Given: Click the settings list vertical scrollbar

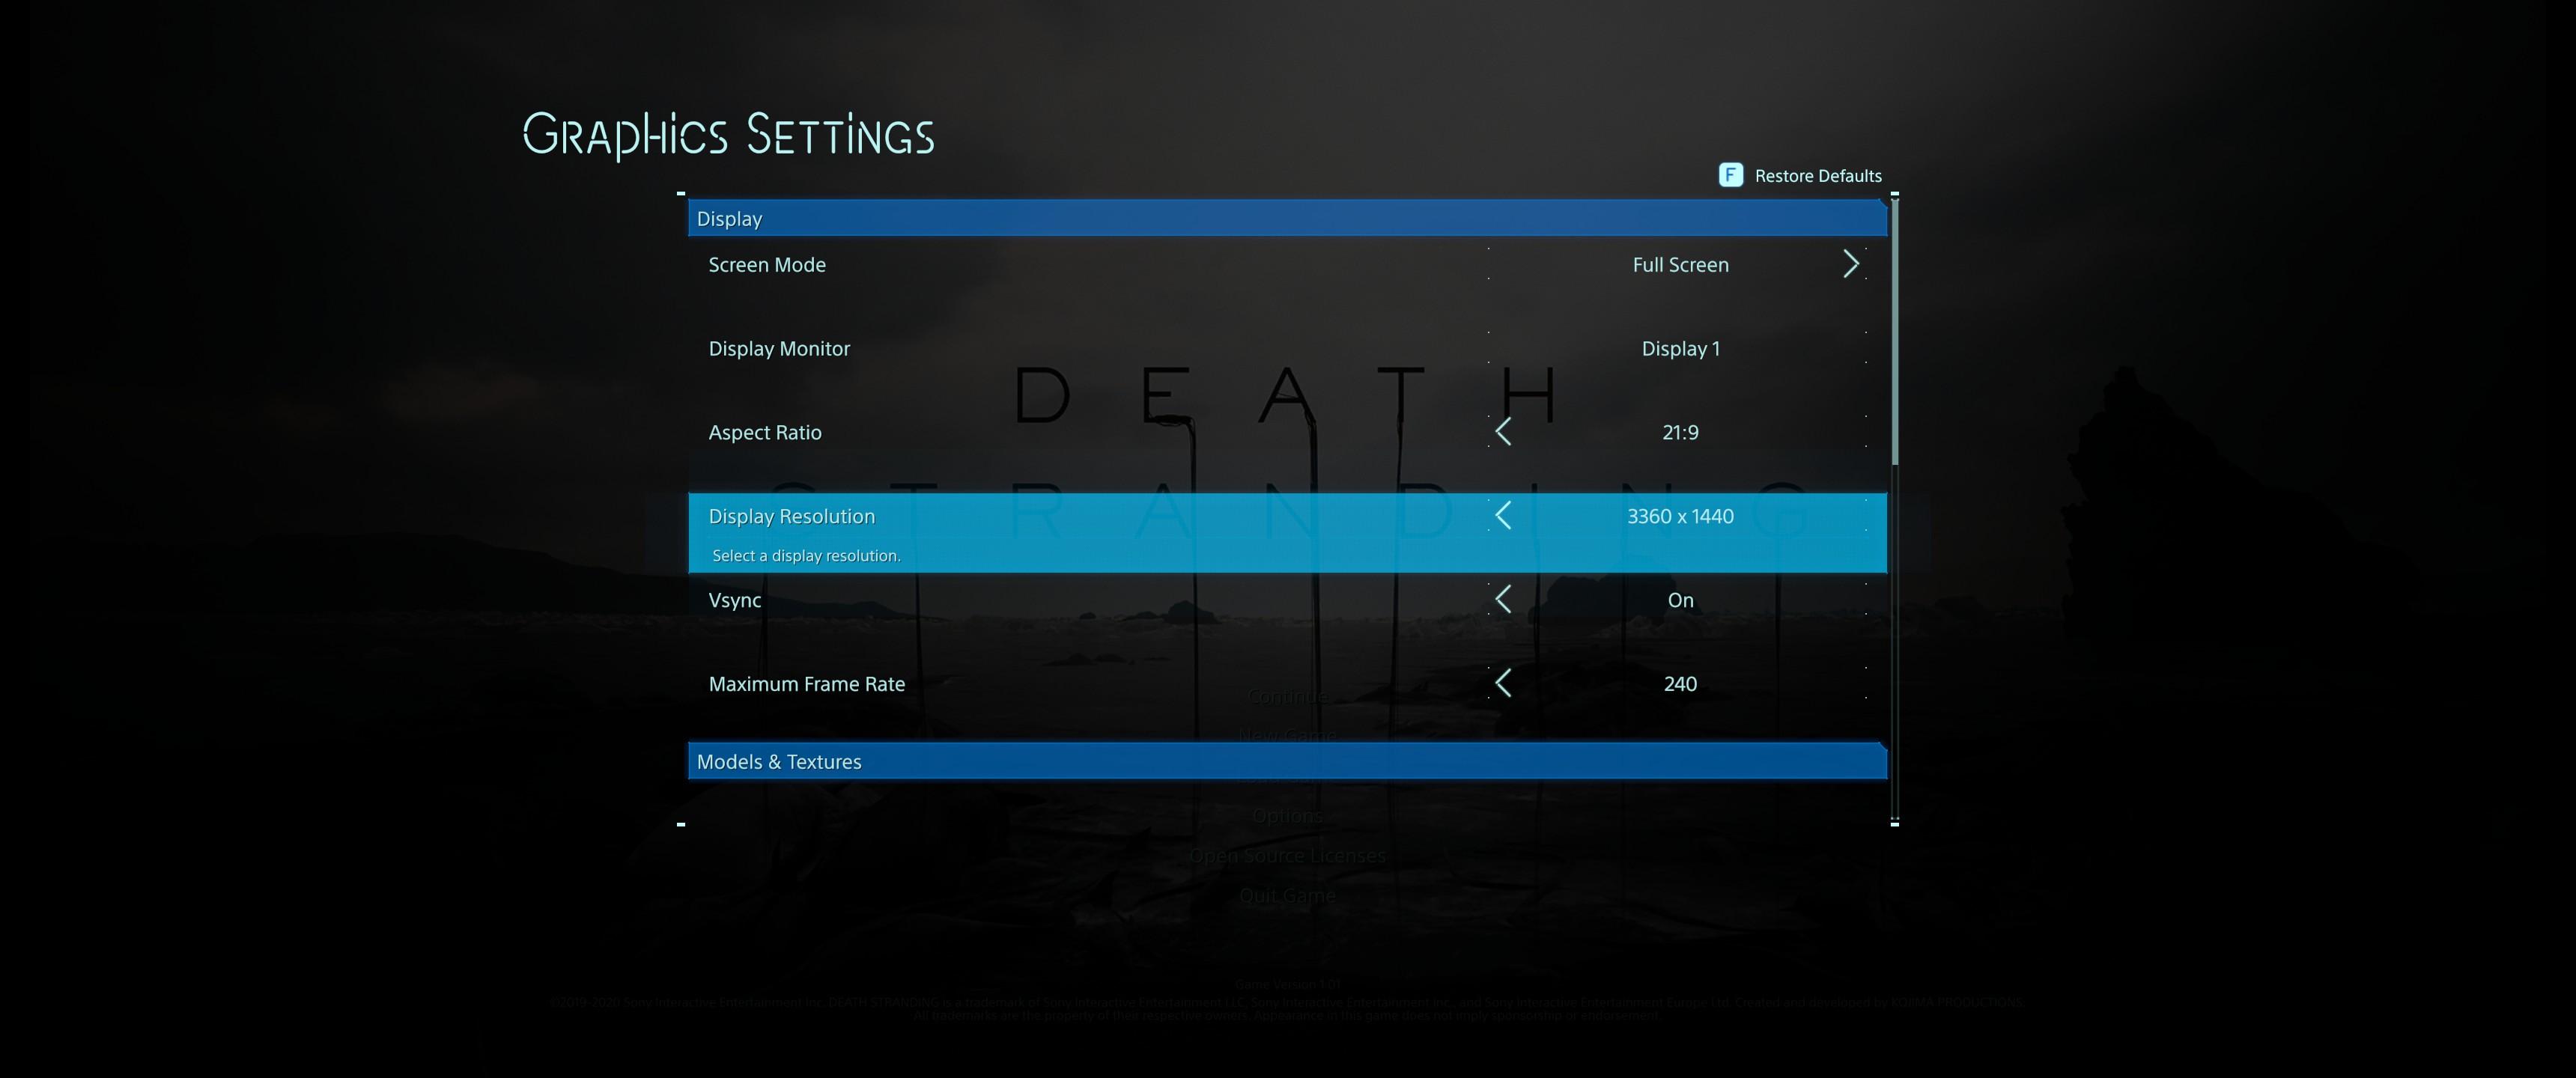Looking at the screenshot, I should click(1895, 330).
